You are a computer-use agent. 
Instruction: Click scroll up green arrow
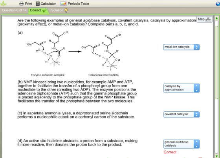coord(216,18)
